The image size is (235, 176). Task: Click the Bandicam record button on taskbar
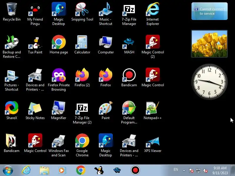coord(135,170)
